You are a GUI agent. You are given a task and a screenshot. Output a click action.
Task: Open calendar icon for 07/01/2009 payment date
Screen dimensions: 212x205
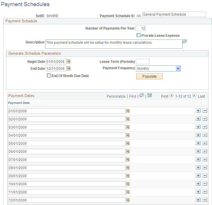tap(128, 160)
